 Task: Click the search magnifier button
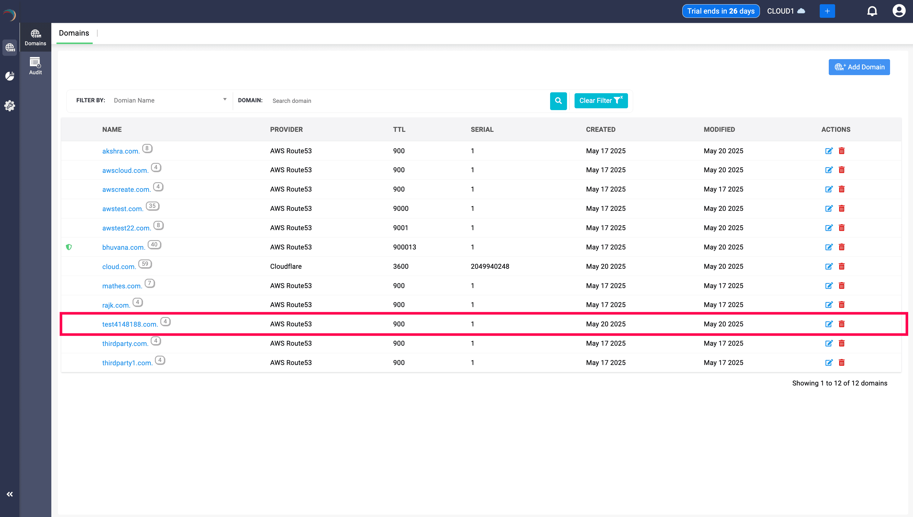[x=558, y=101]
